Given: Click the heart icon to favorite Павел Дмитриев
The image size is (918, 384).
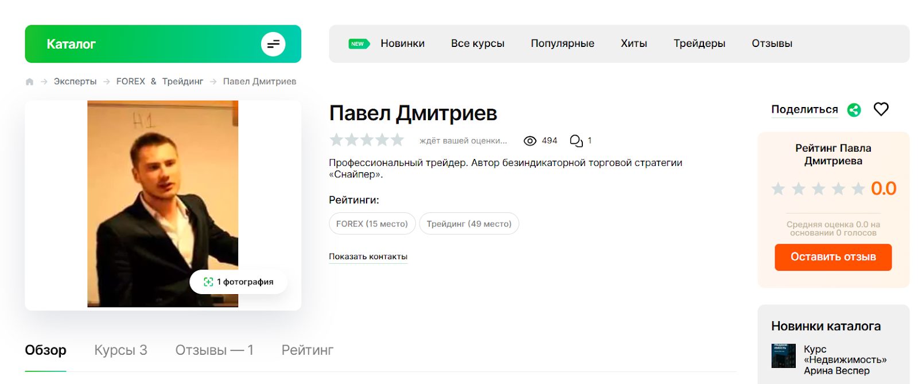Looking at the screenshot, I should [881, 109].
